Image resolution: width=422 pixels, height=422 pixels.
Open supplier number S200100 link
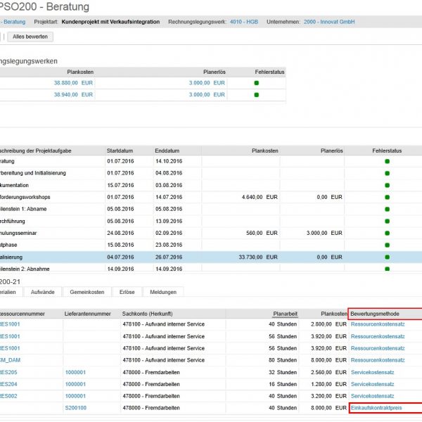point(75,407)
